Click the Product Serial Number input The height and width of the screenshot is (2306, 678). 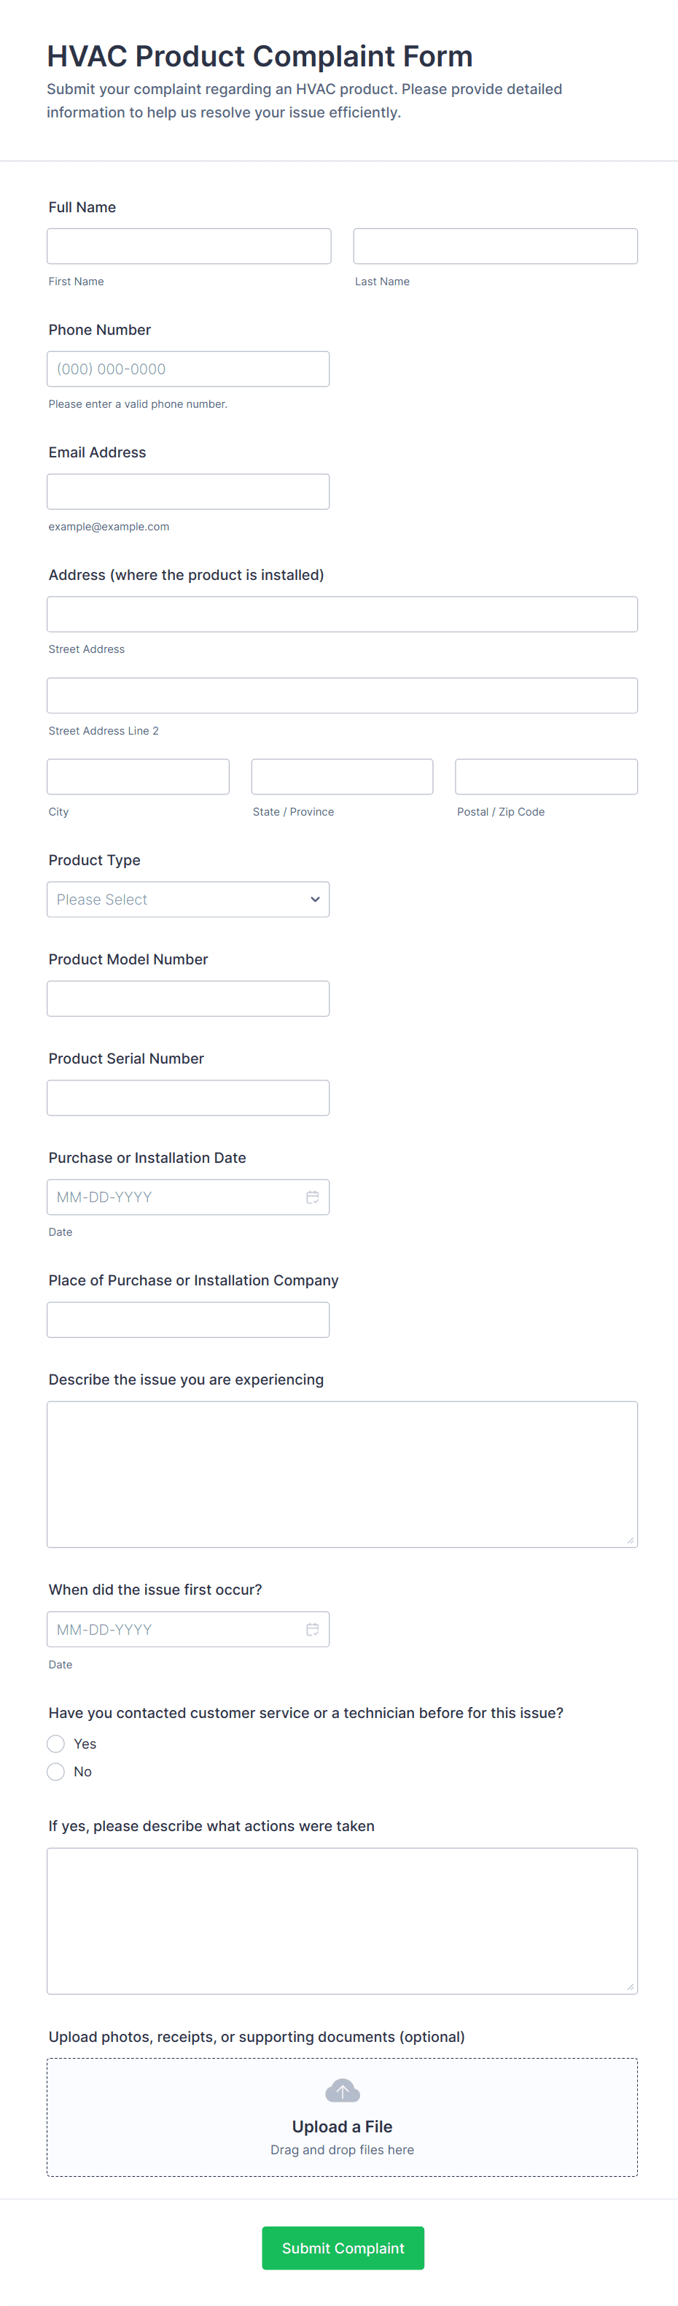(188, 1097)
